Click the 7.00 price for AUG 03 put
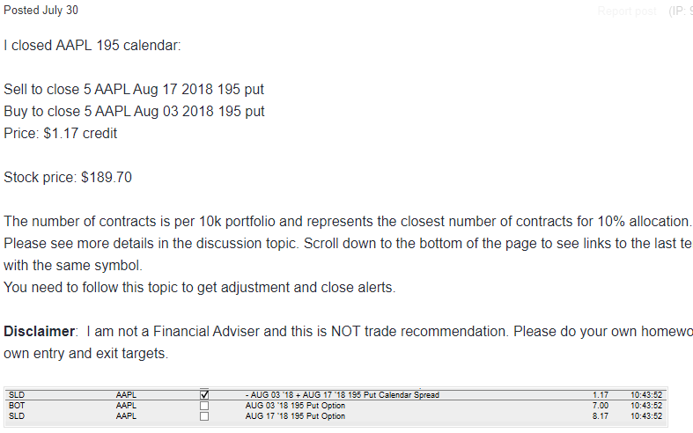The height and width of the screenshot is (433, 693). 601,406
